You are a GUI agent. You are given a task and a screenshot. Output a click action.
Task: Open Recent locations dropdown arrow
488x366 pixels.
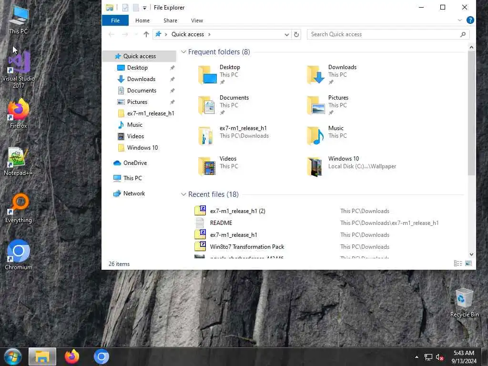tap(136, 34)
